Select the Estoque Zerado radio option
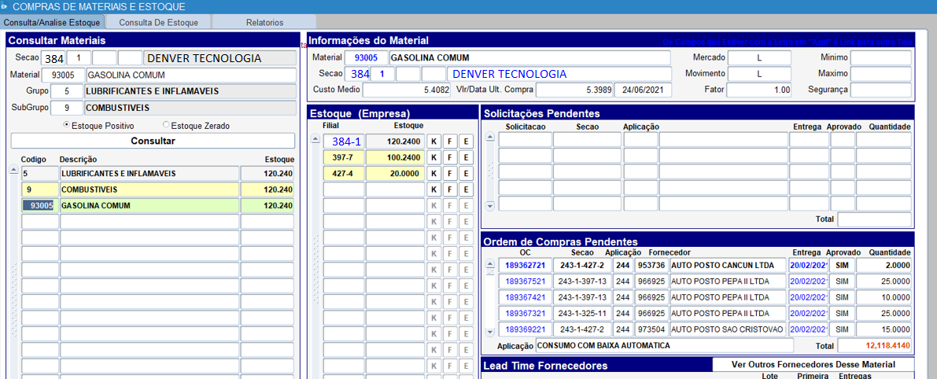 coord(196,126)
